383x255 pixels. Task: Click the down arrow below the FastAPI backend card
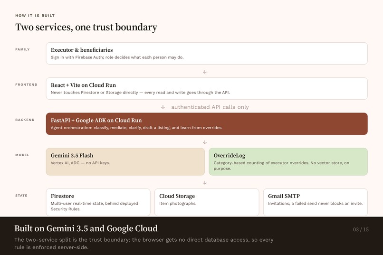(x=205, y=142)
